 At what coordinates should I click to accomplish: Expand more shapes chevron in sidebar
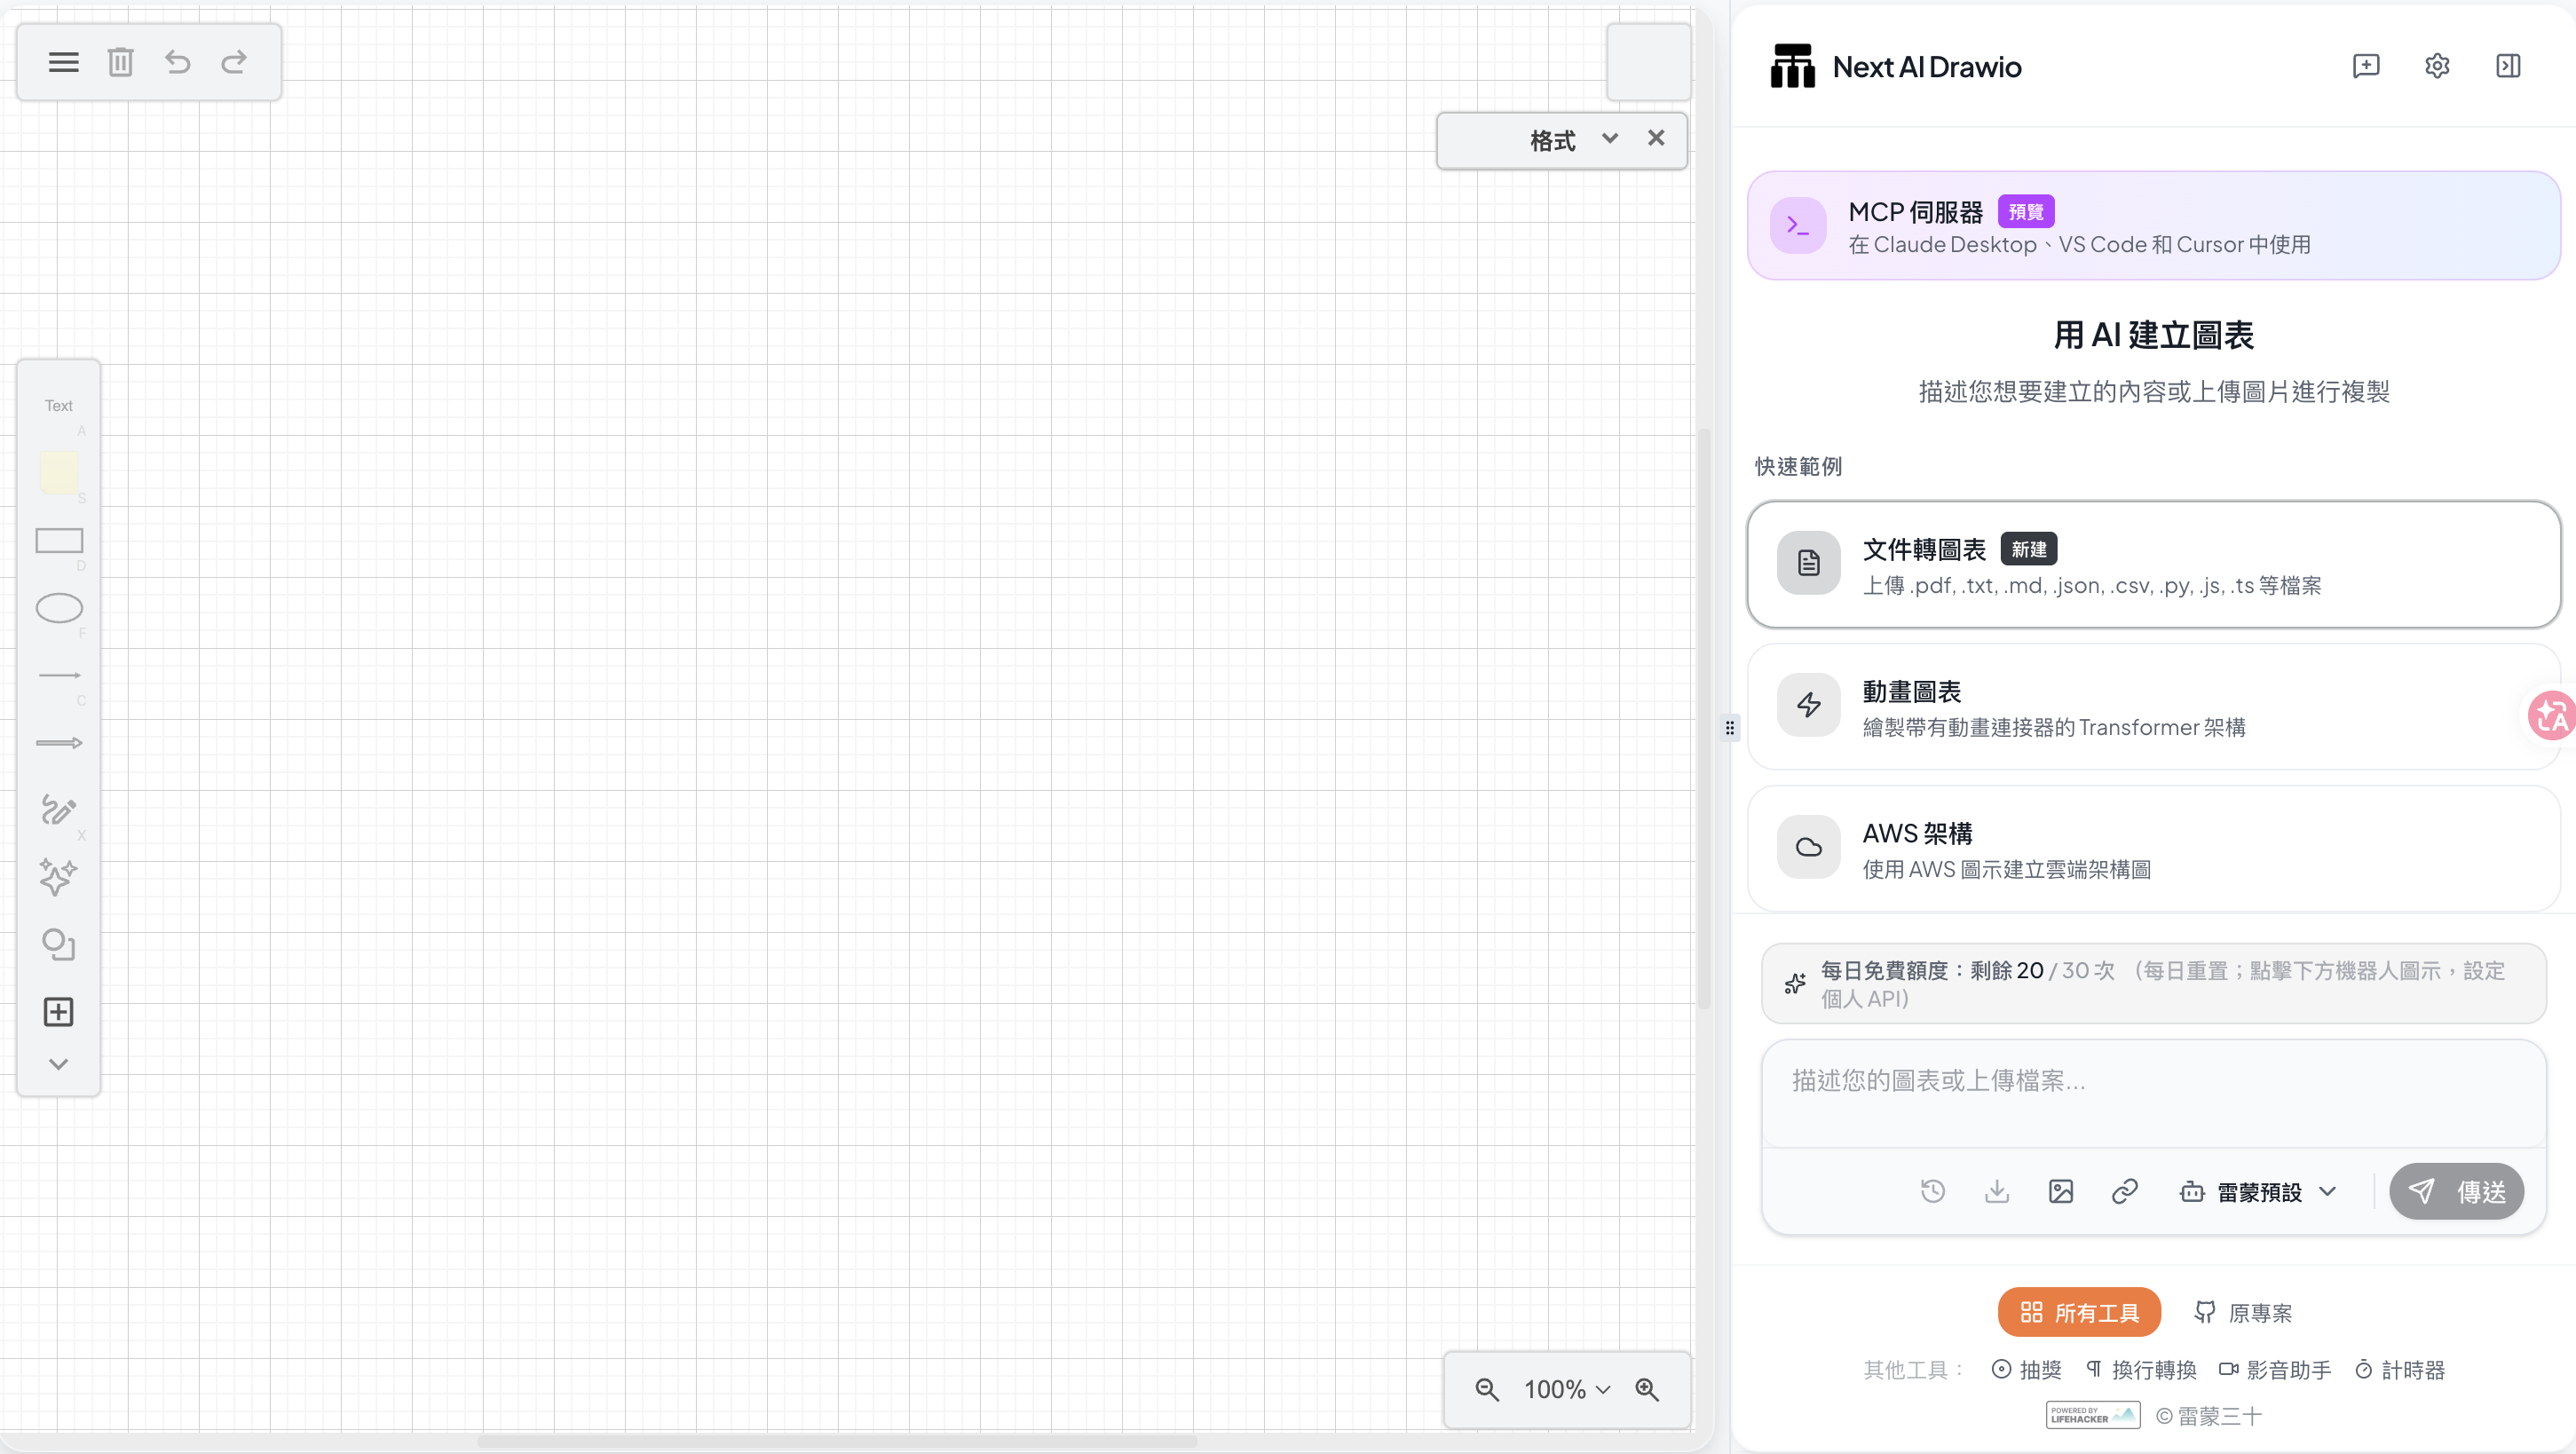[x=58, y=1064]
